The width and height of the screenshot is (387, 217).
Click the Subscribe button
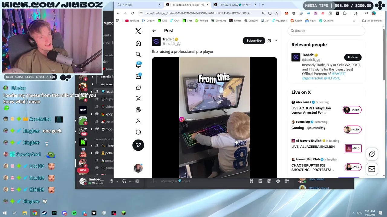(x=254, y=41)
